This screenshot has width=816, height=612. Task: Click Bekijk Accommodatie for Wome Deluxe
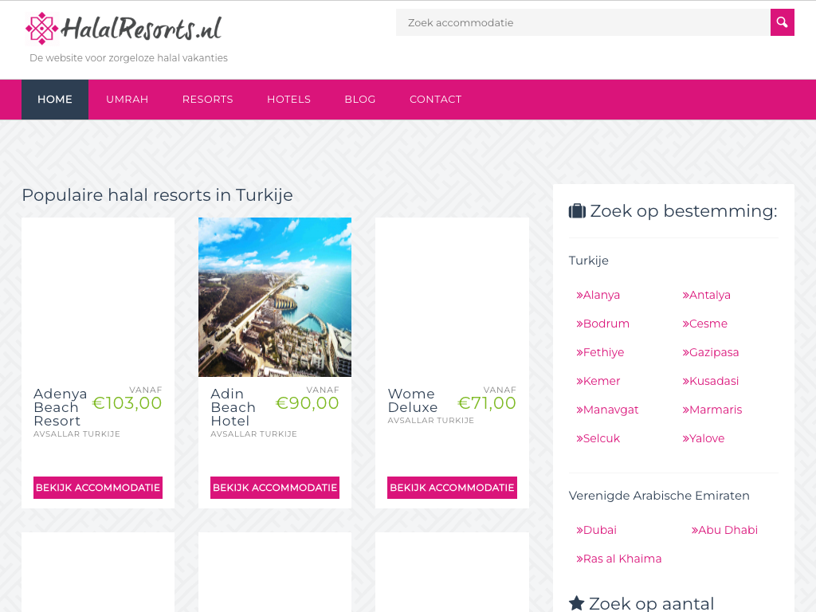(x=452, y=488)
